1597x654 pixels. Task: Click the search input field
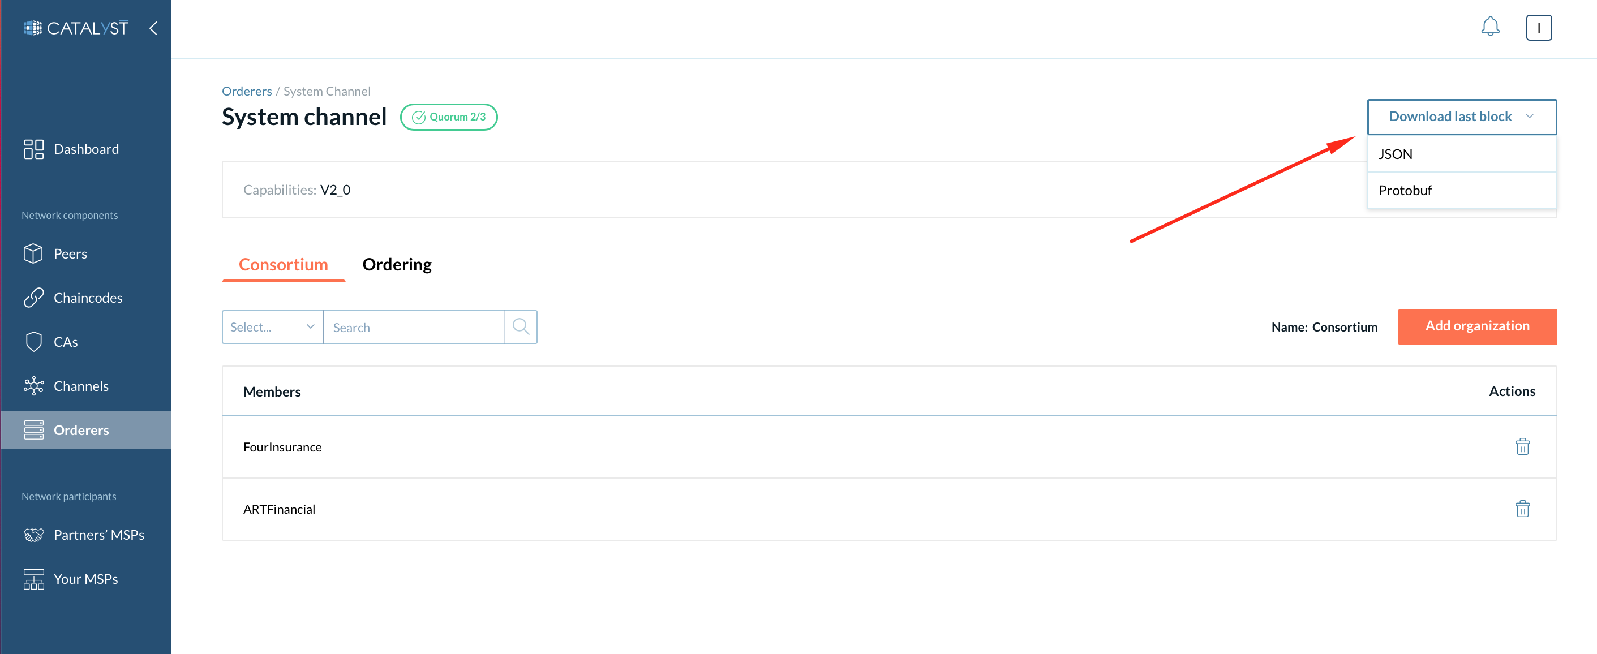[x=414, y=327]
